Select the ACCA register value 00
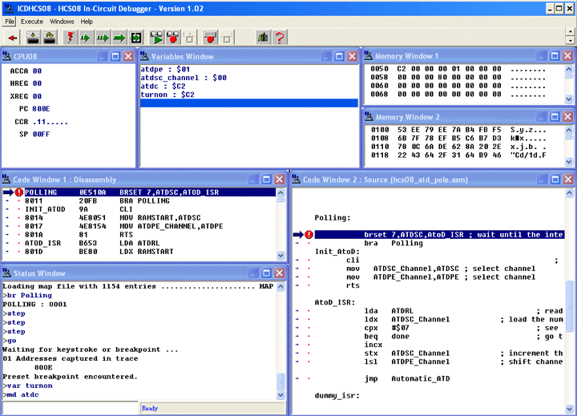This screenshot has width=577, height=416. tap(37, 71)
